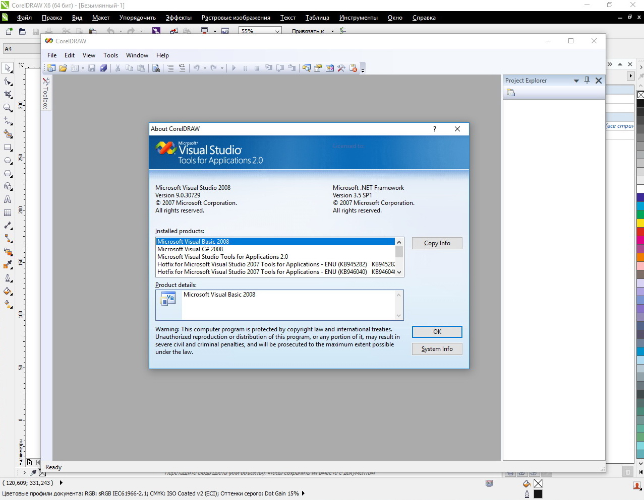Open Object Browser toolbar icon
Viewport: 644px width, 500px height.
330,68
